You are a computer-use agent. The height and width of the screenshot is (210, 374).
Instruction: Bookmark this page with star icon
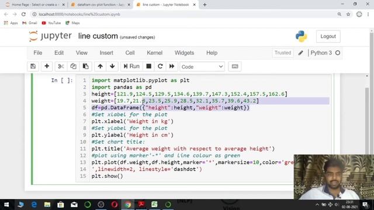click(348, 14)
